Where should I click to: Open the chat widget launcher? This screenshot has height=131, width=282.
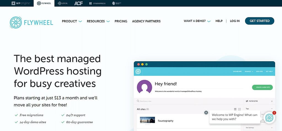(269, 118)
